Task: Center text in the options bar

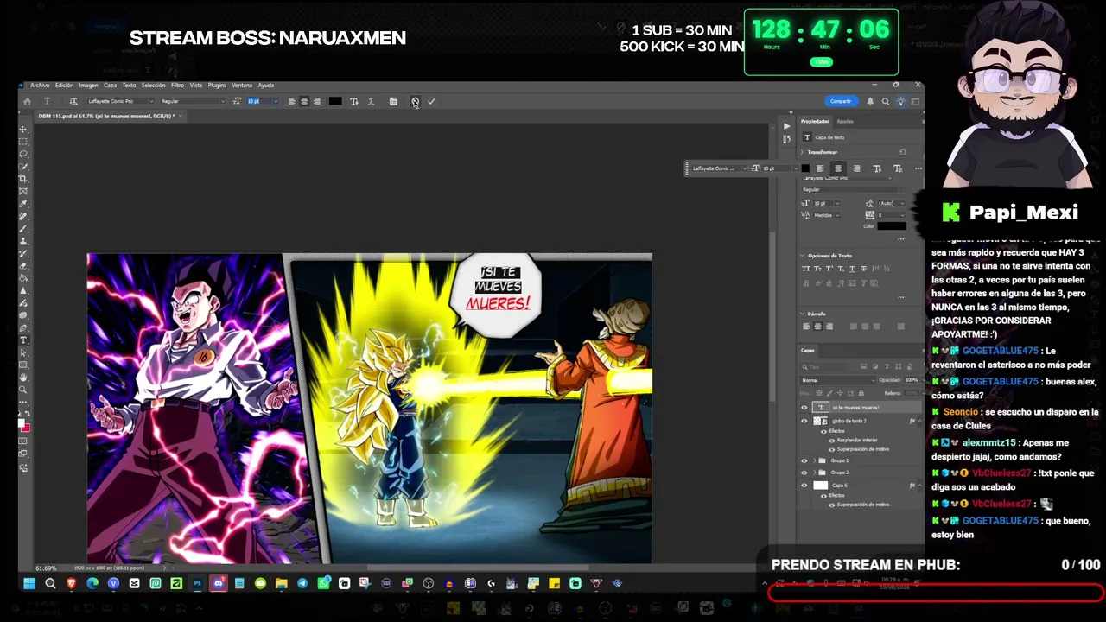Action: tap(304, 101)
